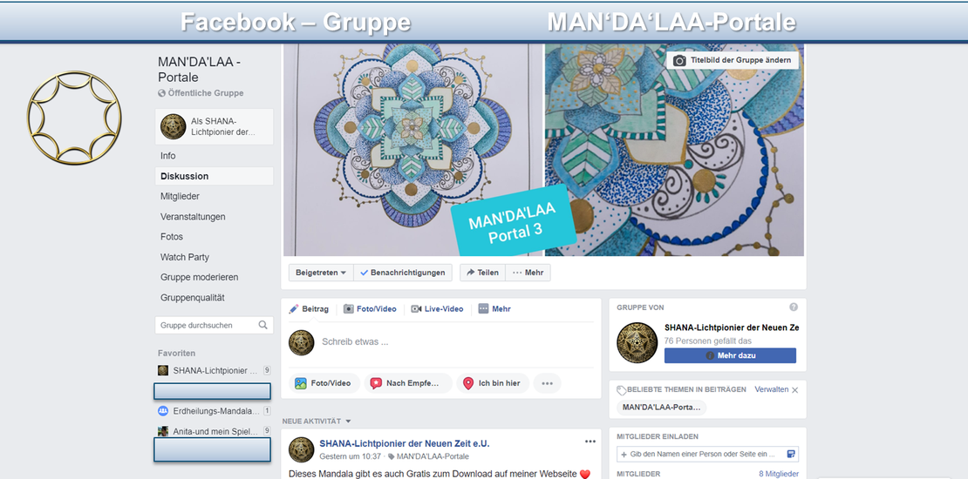Viewport: 968px width, 479px height.
Task: Click the left mandala cover photo
Action: click(x=412, y=149)
